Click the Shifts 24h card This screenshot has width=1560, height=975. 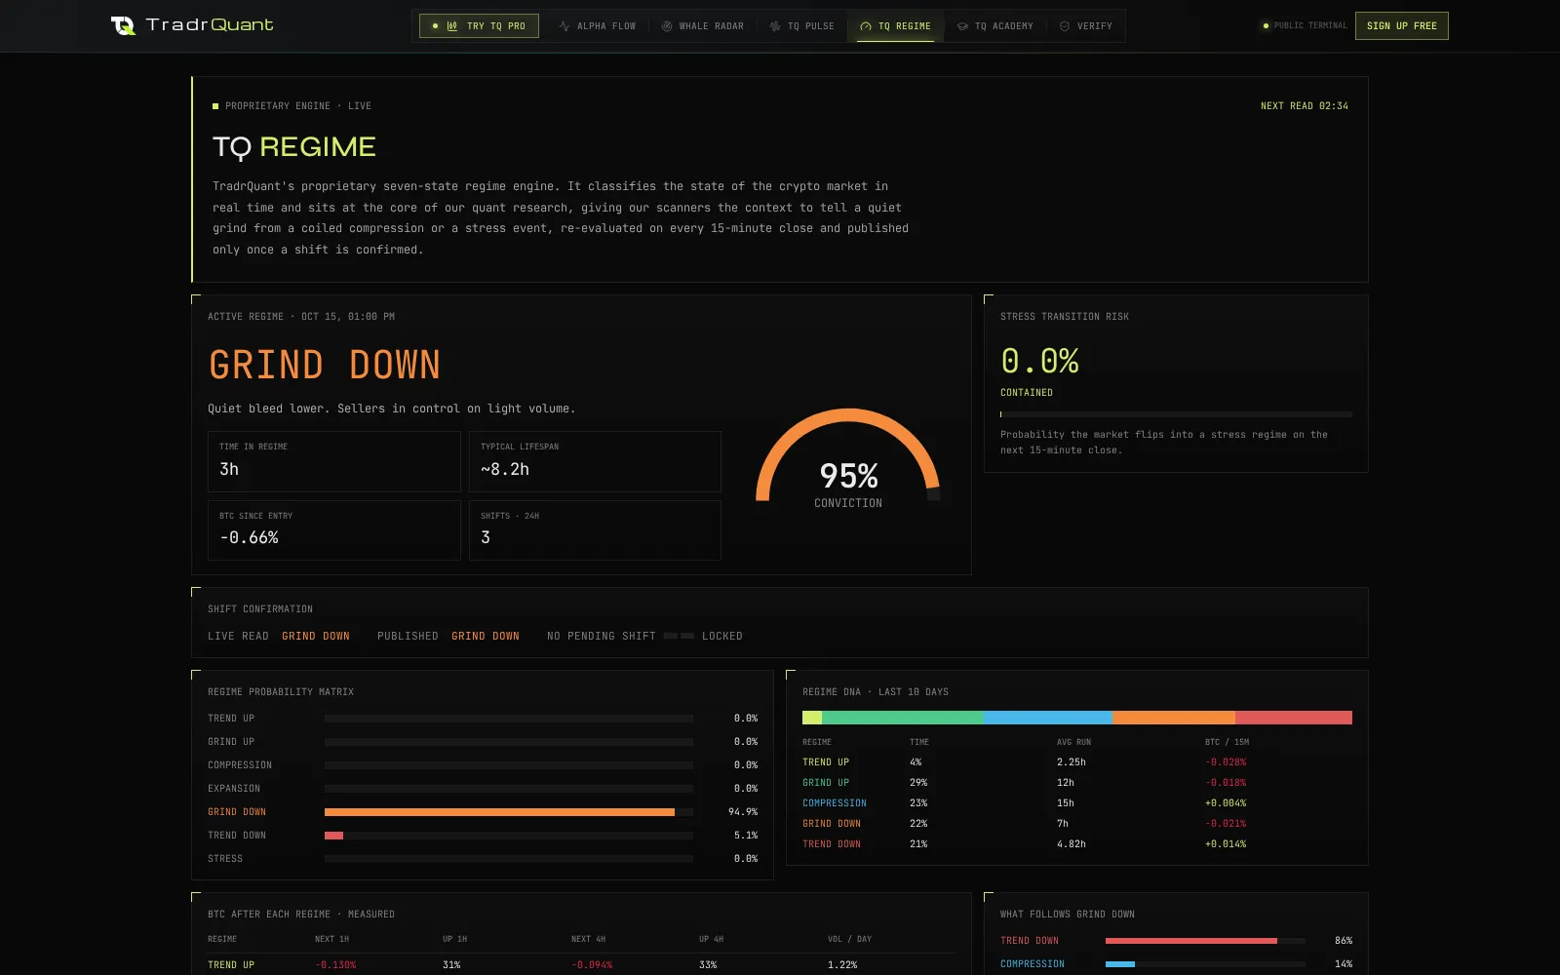[x=595, y=530]
